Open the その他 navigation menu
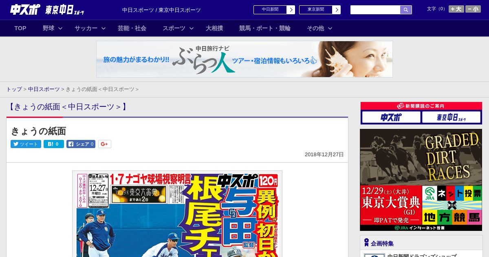The image size is (489, 257). point(315,28)
